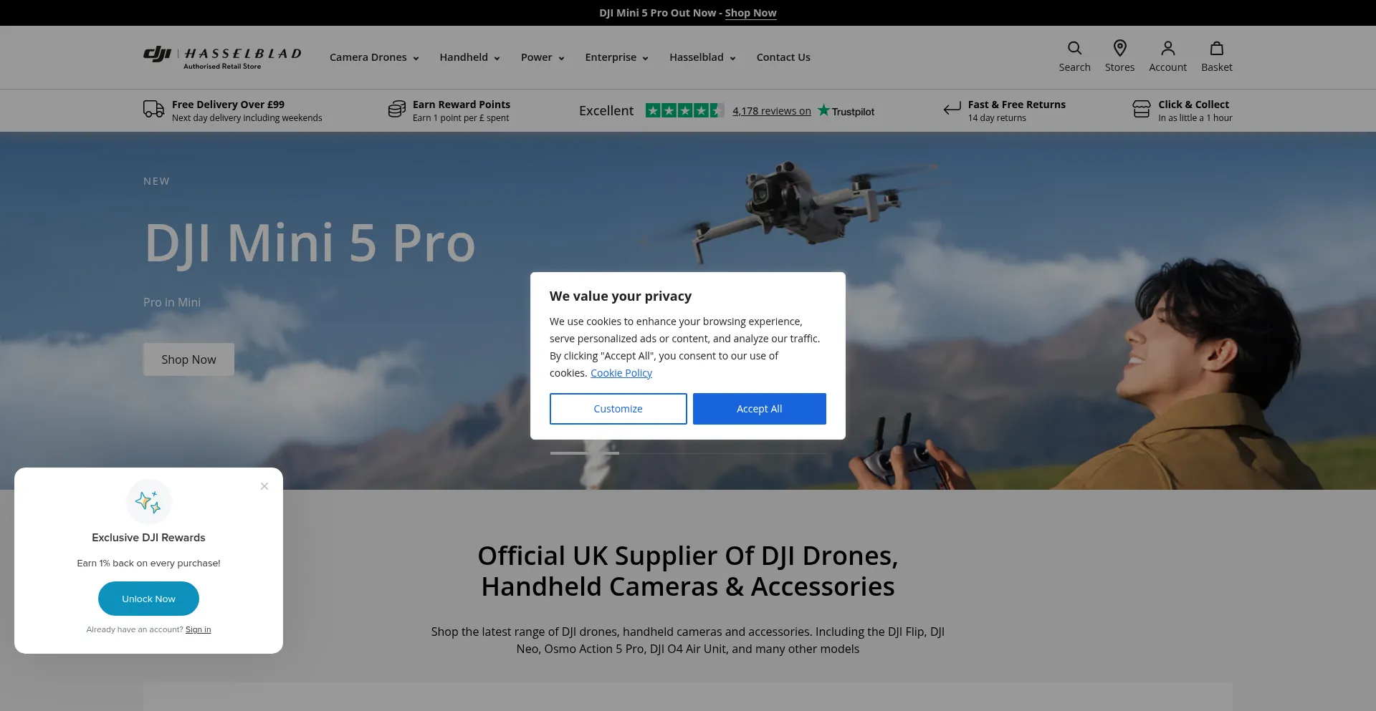Screen dimensions: 1376x711
Task: Expand the Hasselblad menu
Action: coord(702,57)
